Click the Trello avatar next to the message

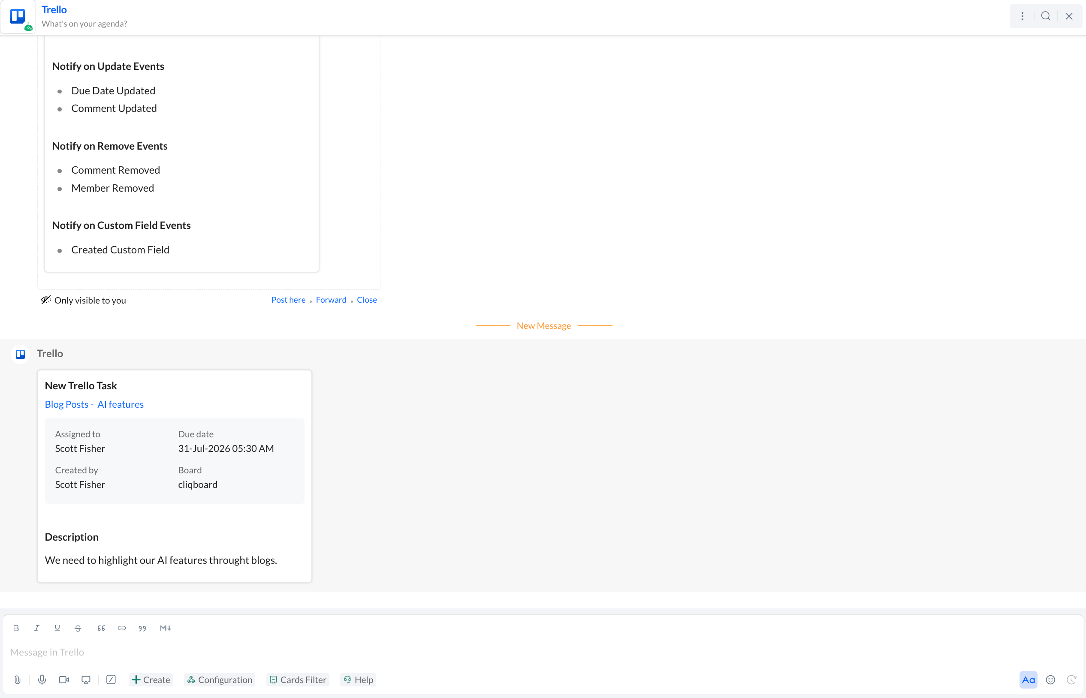tap(21, 354)
